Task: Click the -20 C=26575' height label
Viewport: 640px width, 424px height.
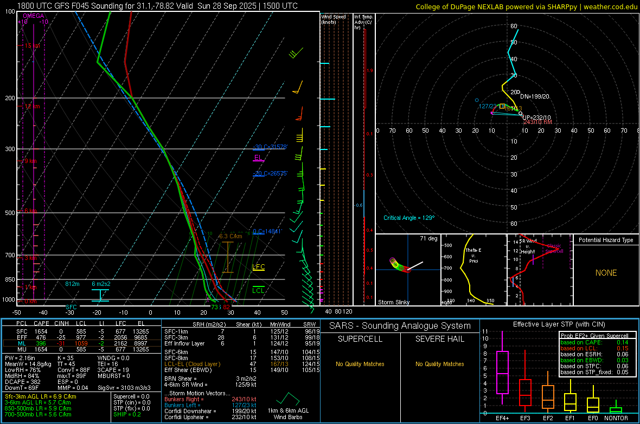Action: pos(270,173)
